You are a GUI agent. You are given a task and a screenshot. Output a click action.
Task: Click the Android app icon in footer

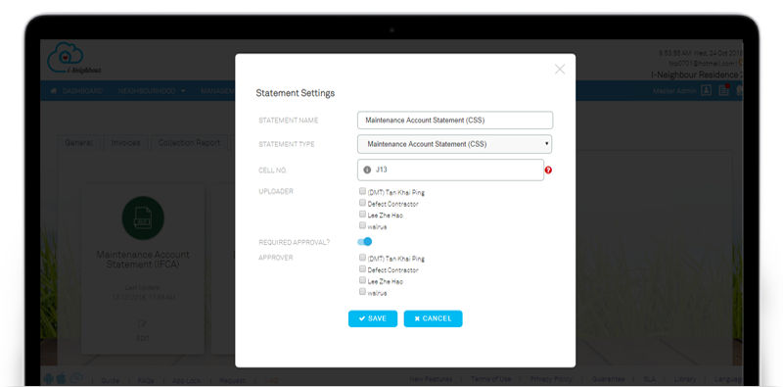(x=49, y=378)
